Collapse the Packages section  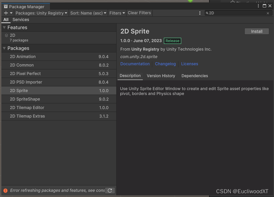point(4,48)
